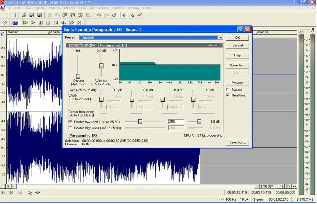317x204 pixels.
Task: Select the Magnify tool in toolbar
Action: pyautogui.click(x=132, y=15)
